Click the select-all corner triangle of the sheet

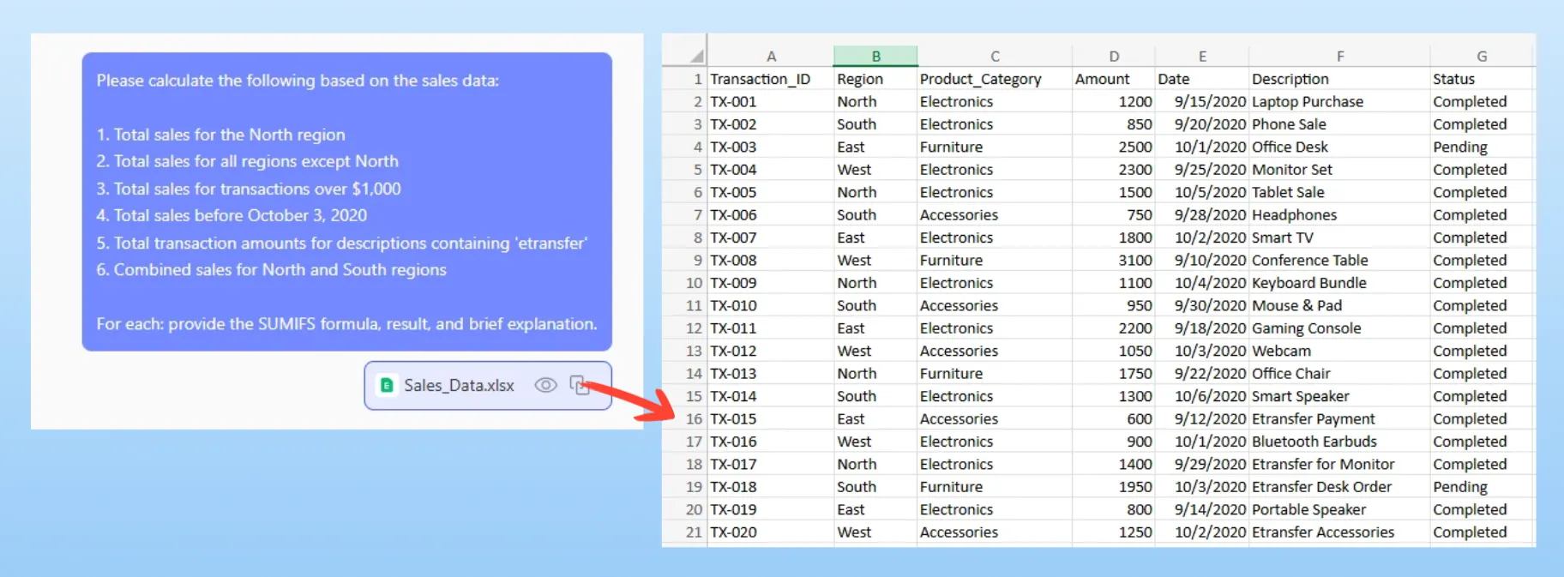click(x=696, y=57)
